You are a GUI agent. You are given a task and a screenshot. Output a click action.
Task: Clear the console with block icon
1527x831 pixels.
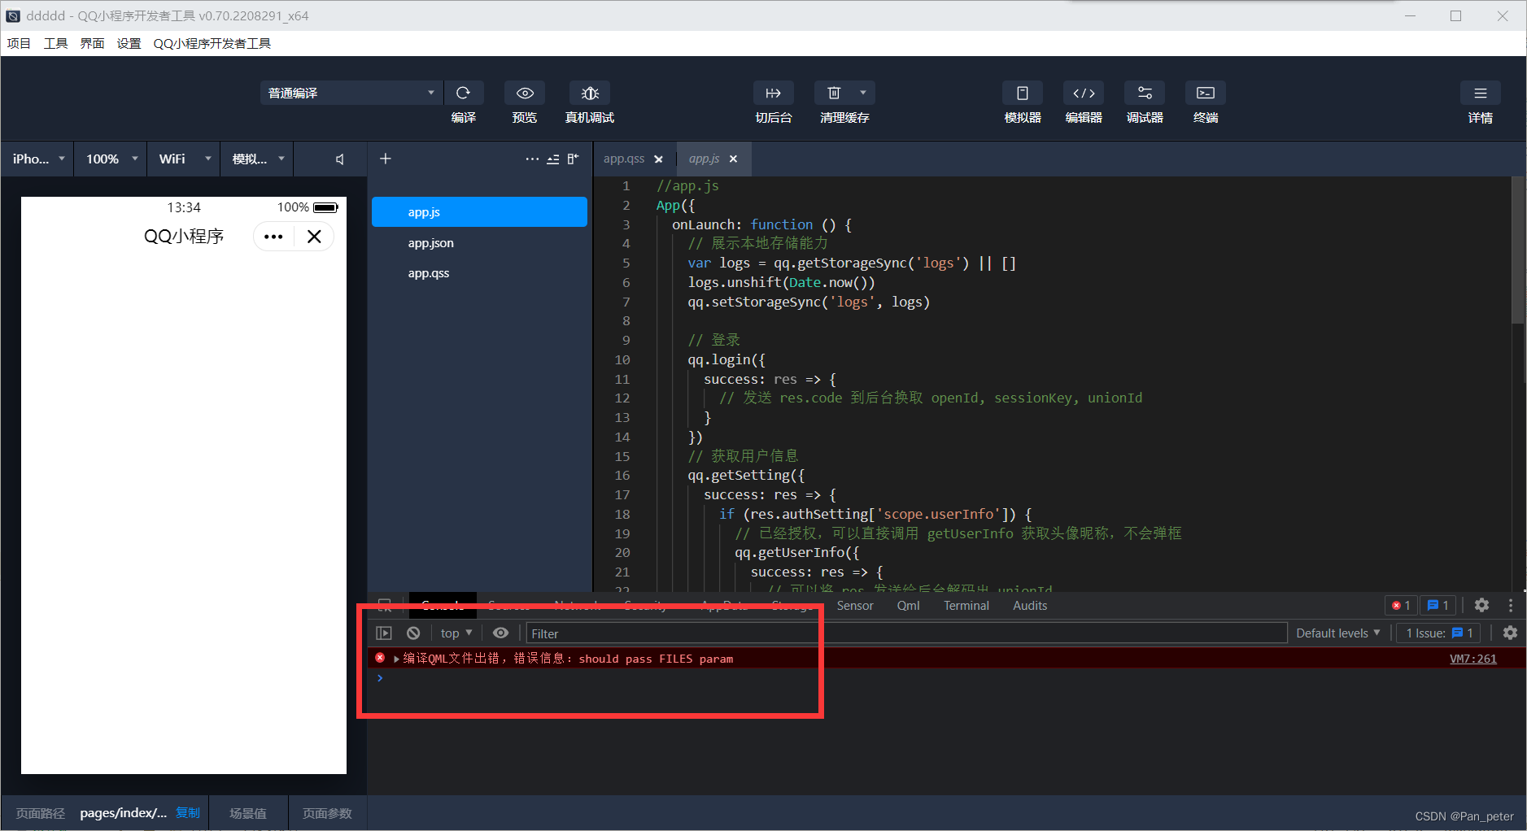click(413, 633)
